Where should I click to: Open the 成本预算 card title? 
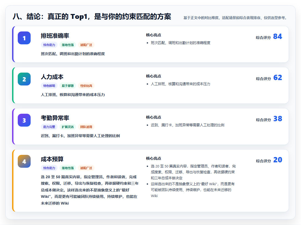point(52,159)
